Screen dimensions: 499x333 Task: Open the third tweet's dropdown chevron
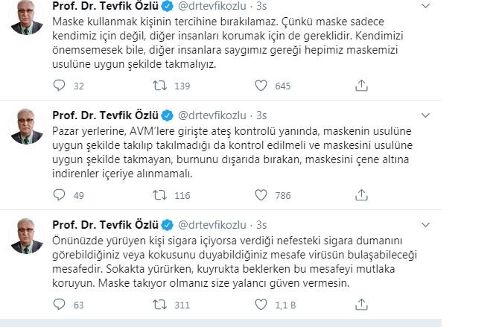[425, 225]
